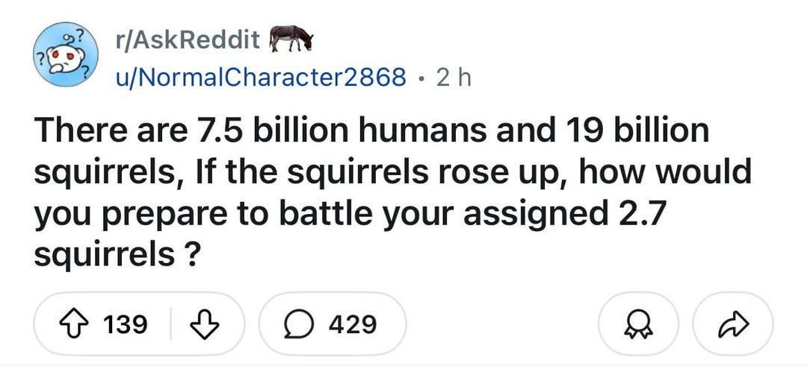This screenshot has width=807, height=366.
Task: Give an award using the award icon
Action: tap(639, 324)
